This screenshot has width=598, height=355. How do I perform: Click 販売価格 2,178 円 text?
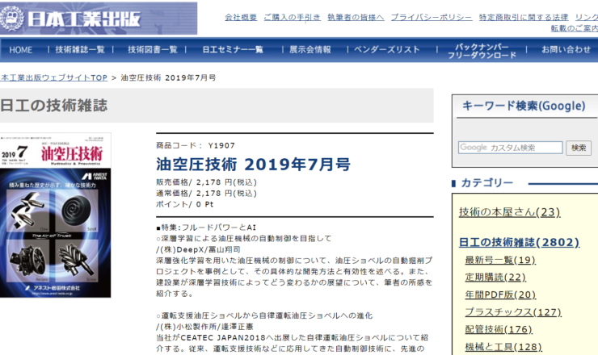(x=206, y=182)
